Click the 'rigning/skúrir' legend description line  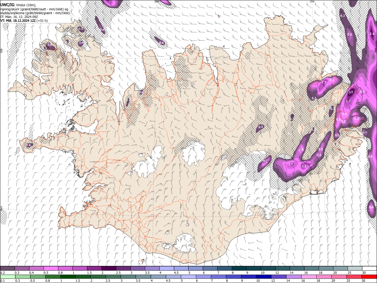[x=34, y=9]
